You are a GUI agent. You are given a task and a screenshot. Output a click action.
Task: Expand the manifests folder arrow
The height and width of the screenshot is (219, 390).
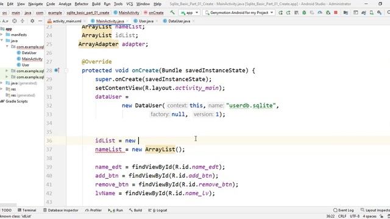click(x=2, y=35)
